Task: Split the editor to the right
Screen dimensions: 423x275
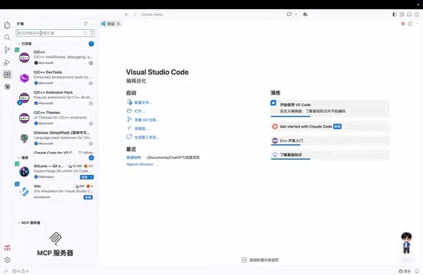Action: pos(410,24)
